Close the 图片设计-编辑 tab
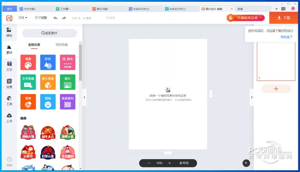300x172 pixels. pyautogui.click(x=231, y=9)
